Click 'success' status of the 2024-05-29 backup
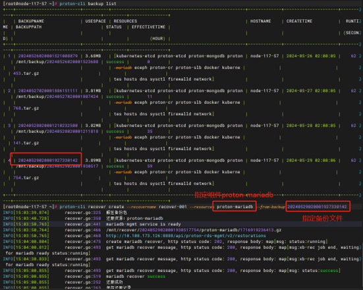 [x=115, y=166]
